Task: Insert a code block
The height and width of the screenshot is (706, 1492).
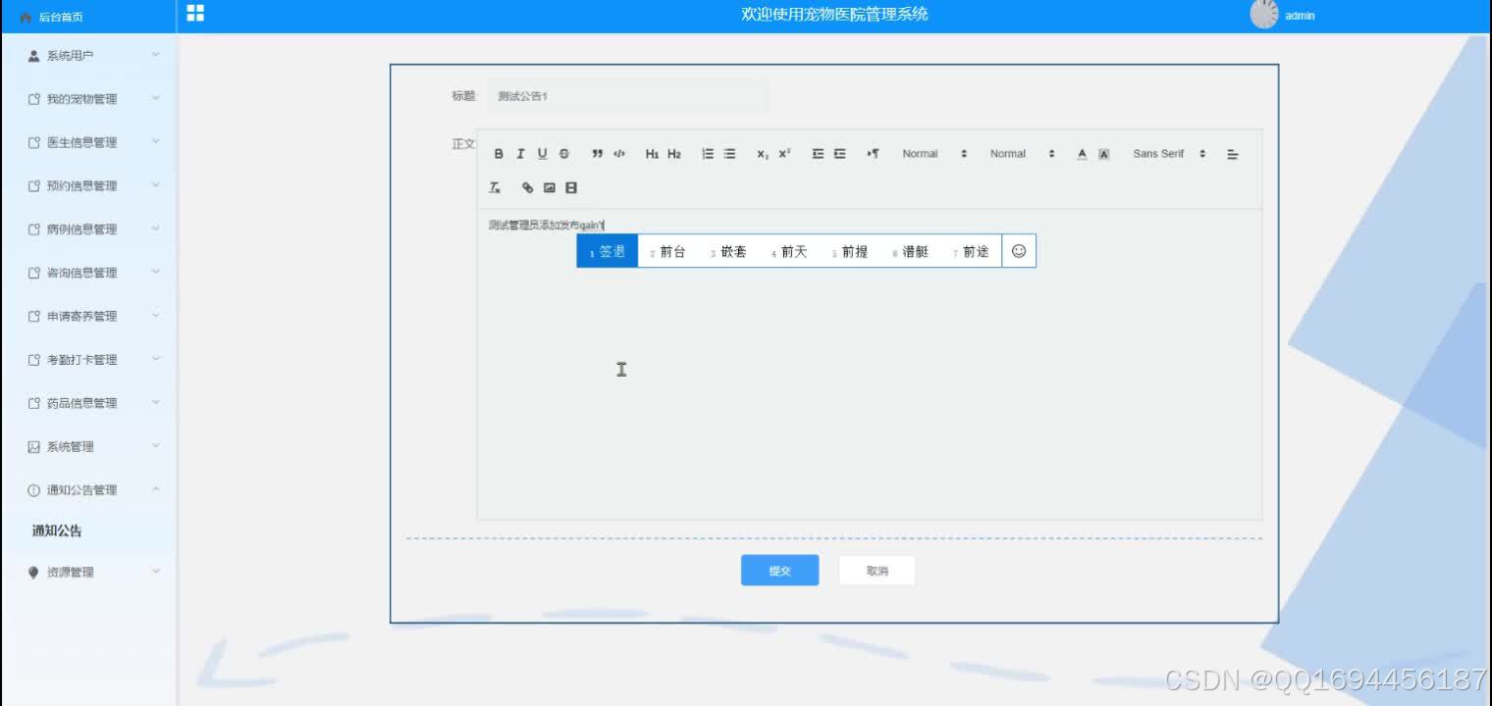Action: point(619,154)
